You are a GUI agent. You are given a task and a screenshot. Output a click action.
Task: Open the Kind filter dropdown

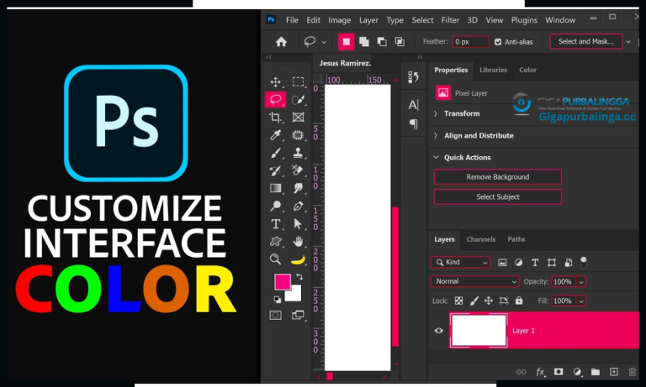tap(459, 263)
